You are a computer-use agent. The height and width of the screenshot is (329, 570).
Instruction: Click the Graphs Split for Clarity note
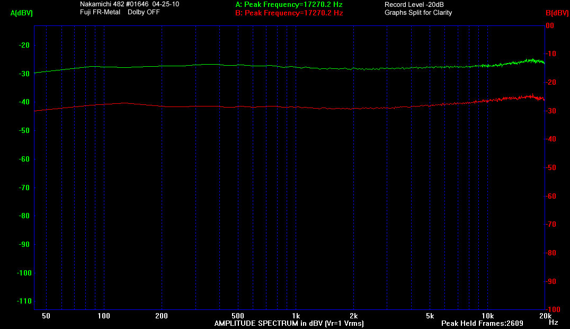(x=418, y=13)
